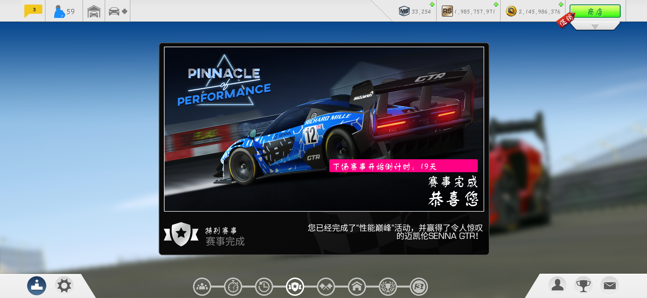Screen dimensions: 647x298
Task: Switch to the stopwatch time trial tab
Action: tap(233, 287)
